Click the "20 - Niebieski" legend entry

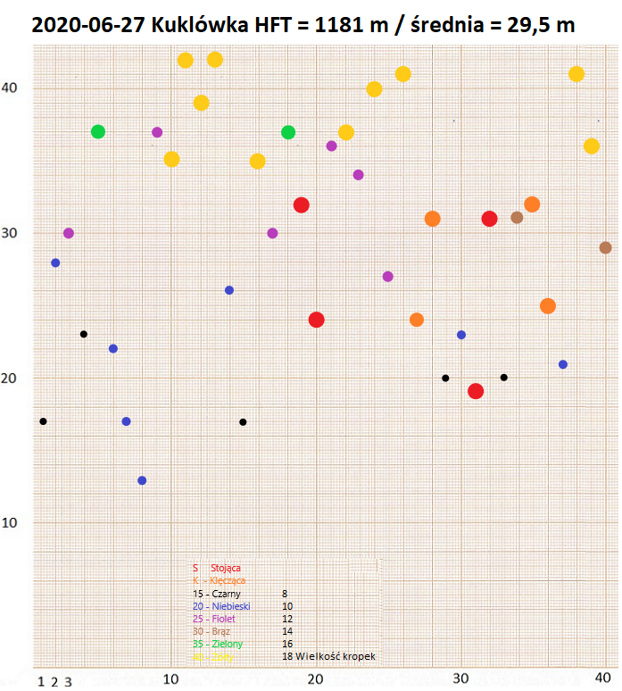[221, 606]
